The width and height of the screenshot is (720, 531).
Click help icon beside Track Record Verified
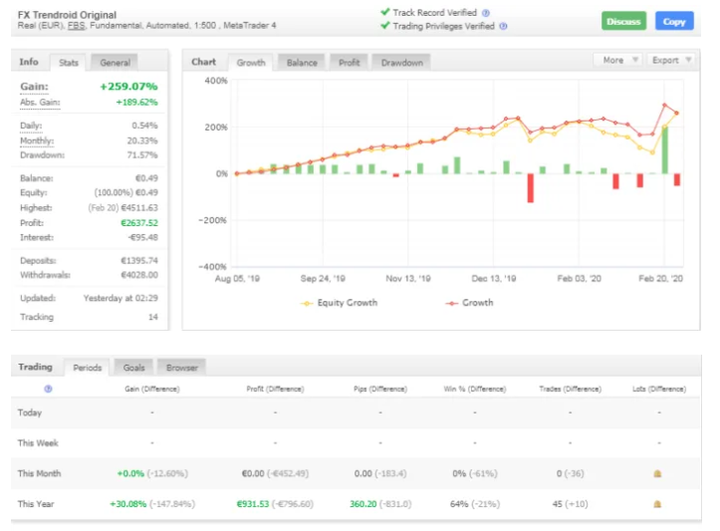(x=486, y=13)
